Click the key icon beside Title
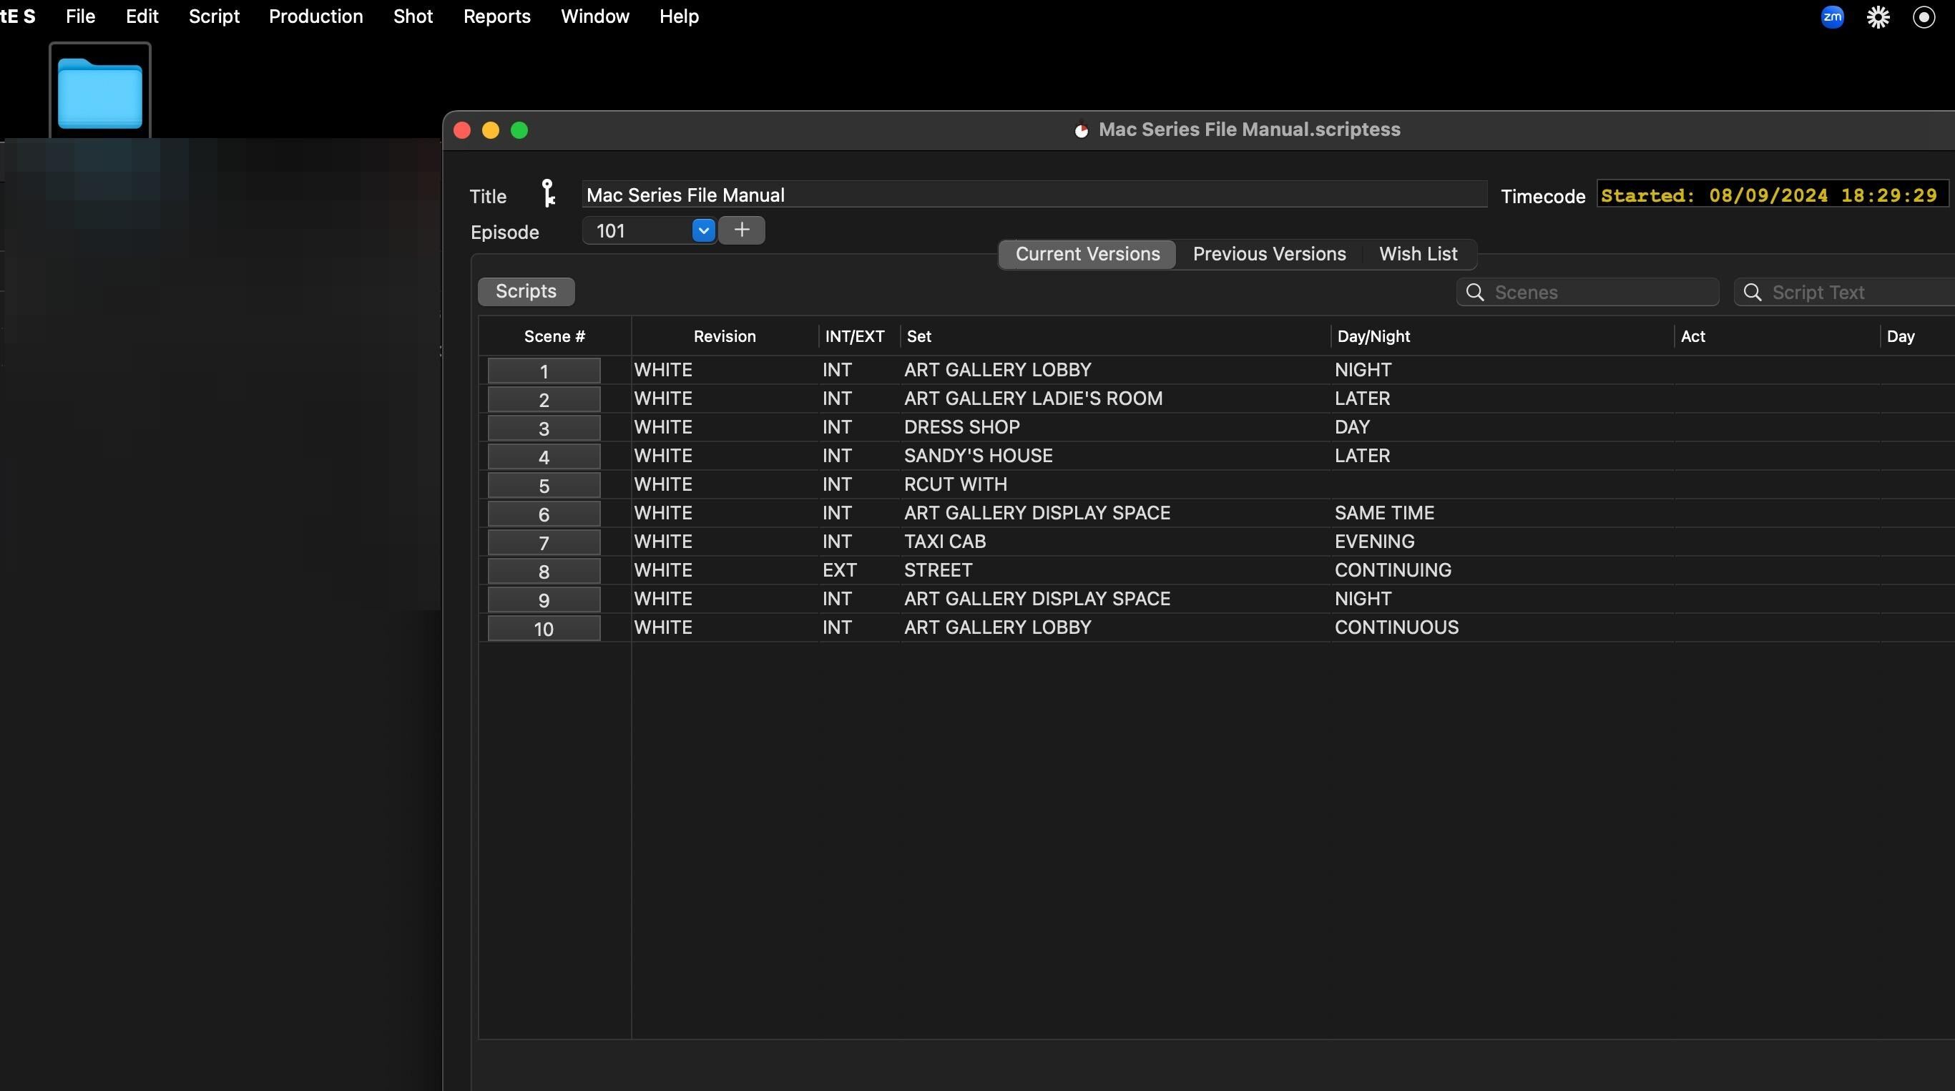 click(548, 194)
